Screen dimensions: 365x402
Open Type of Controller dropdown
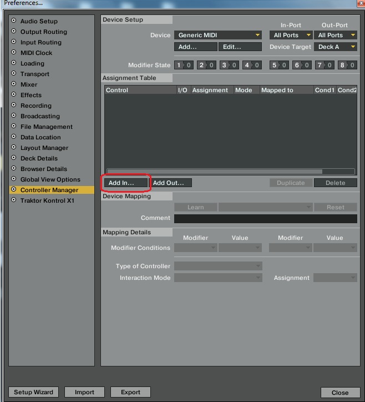[x=218, y=266]
